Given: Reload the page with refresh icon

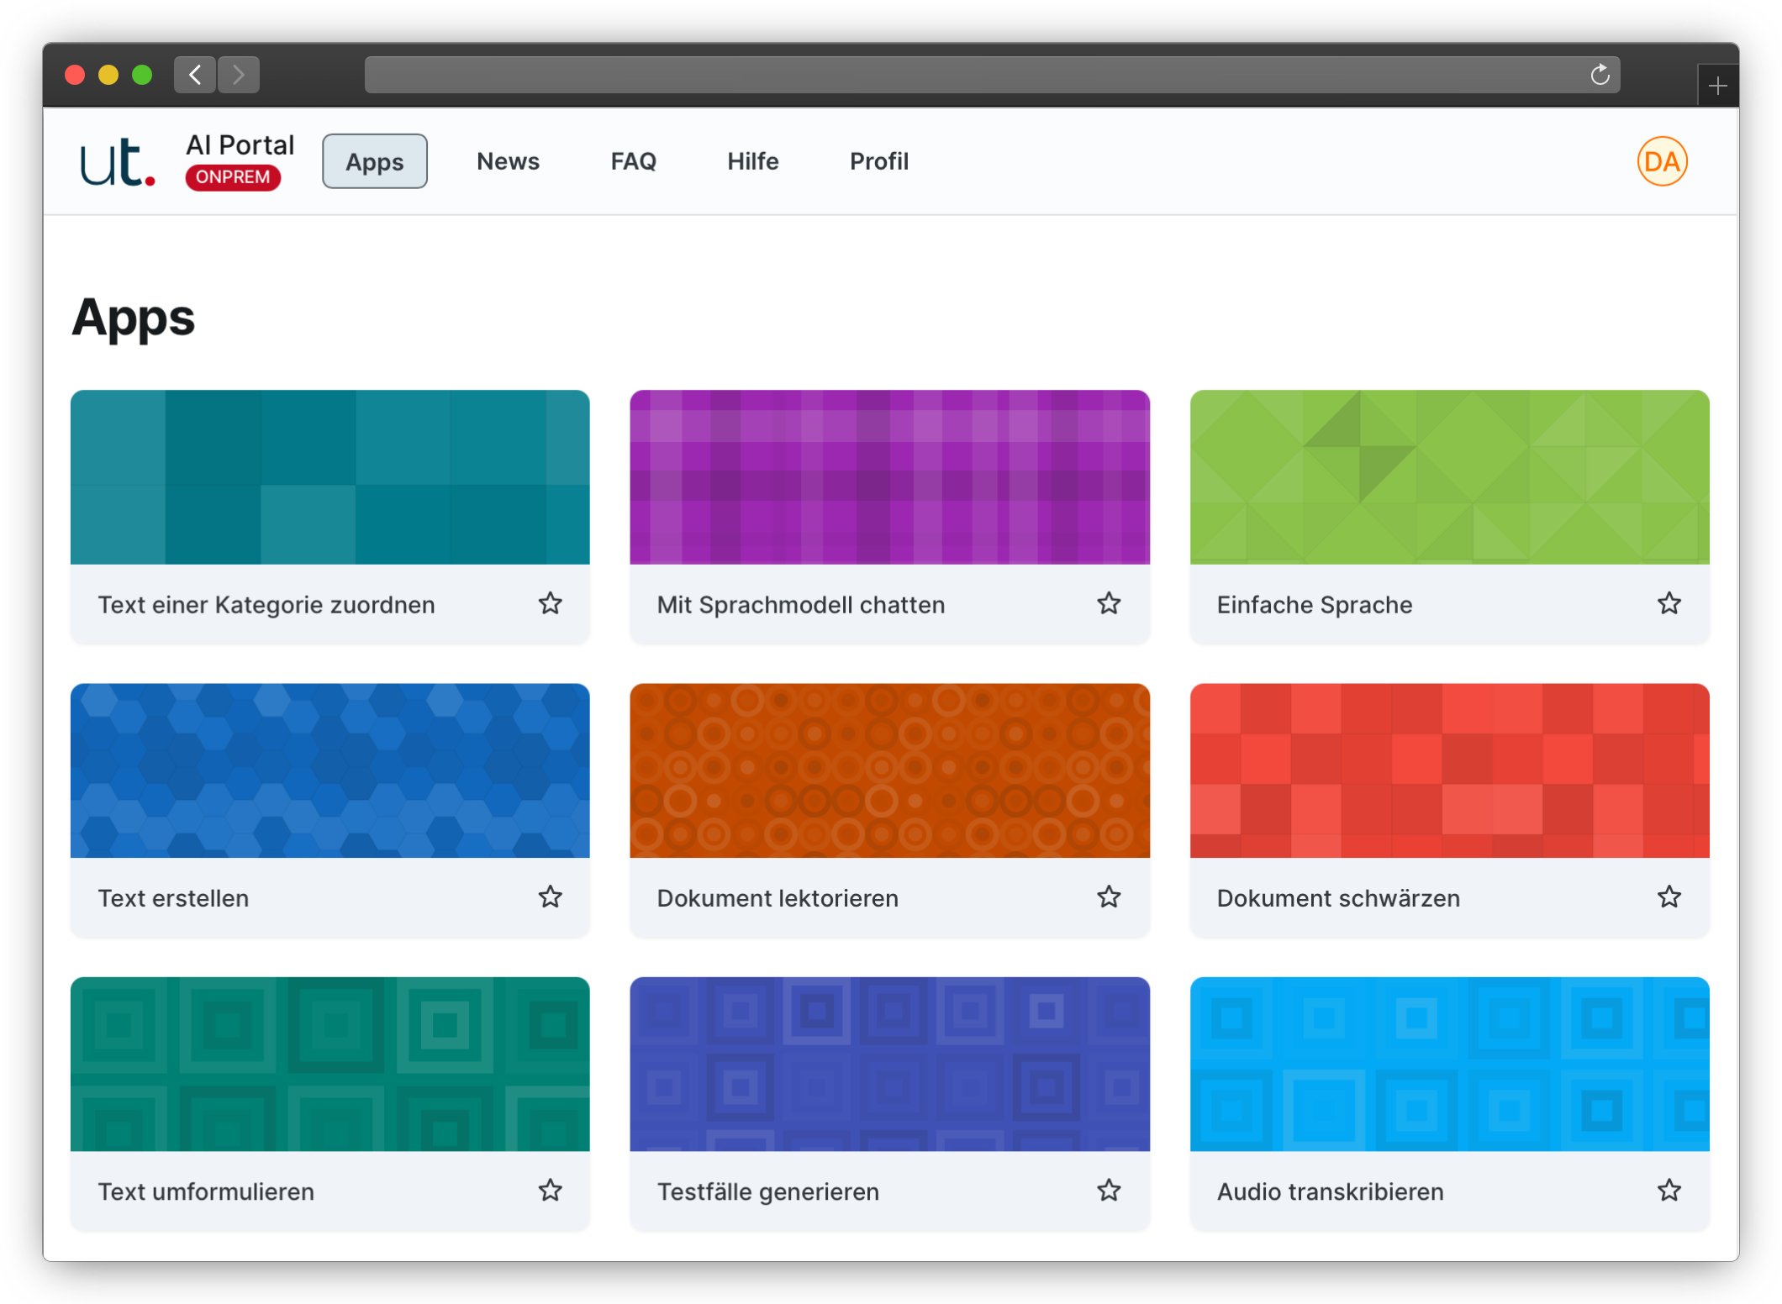Looking at the screenshot, I should (1600, 75).
